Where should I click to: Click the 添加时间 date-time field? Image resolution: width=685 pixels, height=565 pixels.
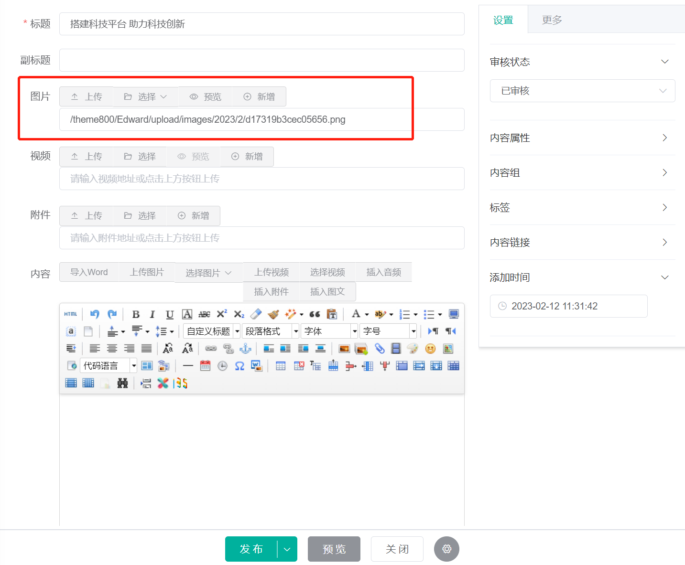click(568, 306)
